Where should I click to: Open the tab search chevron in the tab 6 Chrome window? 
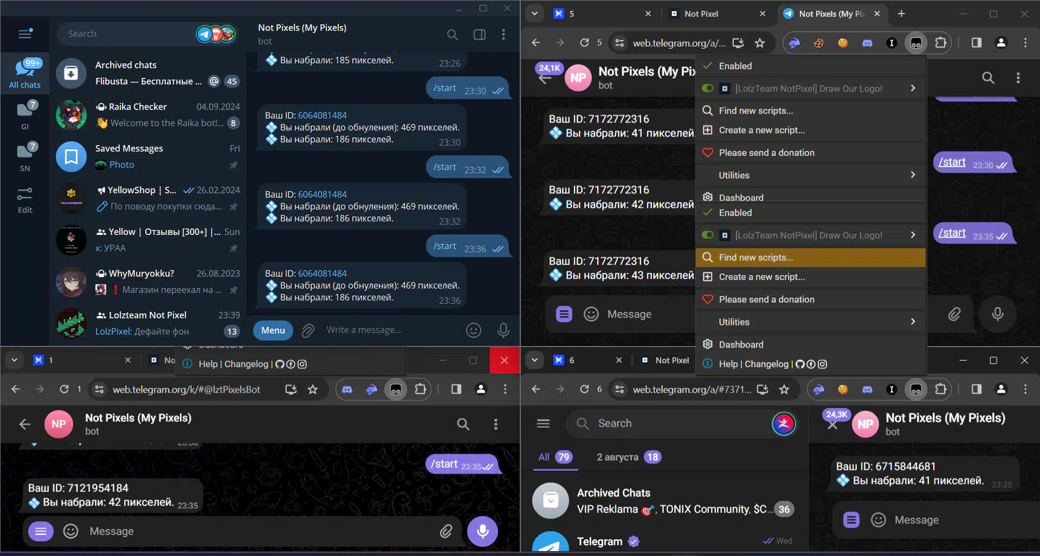coord(534,360)
